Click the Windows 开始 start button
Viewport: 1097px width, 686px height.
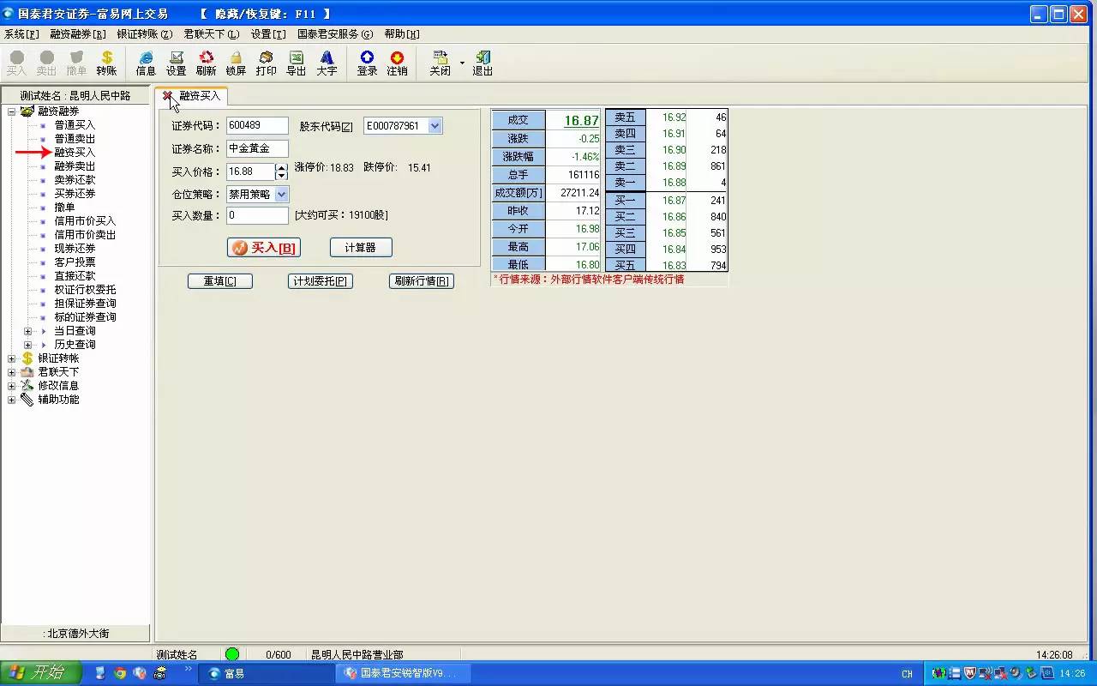39,673
